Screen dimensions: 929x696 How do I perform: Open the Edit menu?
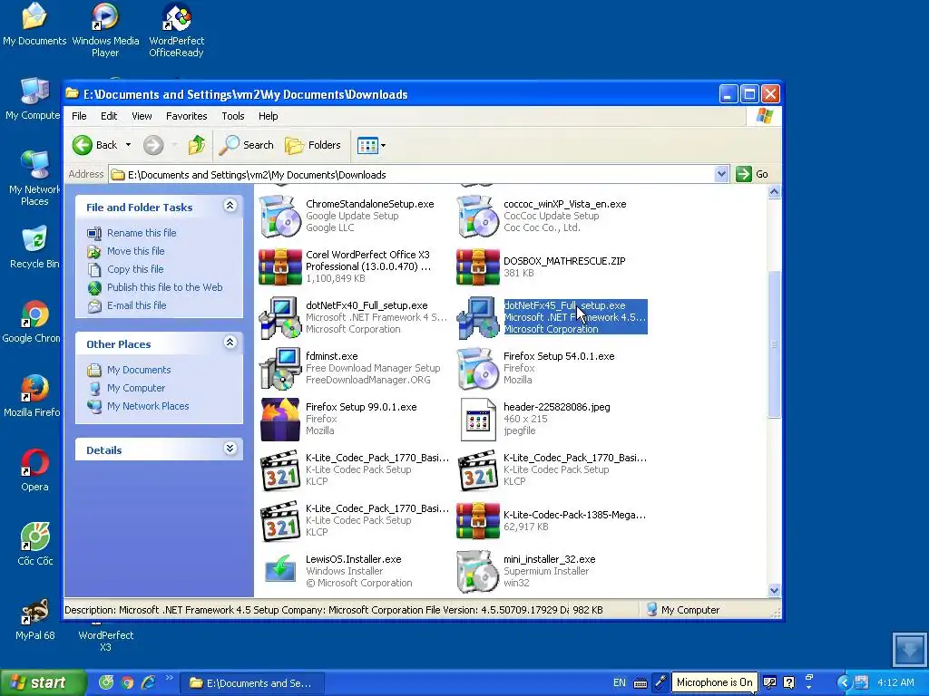pos(109,116)
